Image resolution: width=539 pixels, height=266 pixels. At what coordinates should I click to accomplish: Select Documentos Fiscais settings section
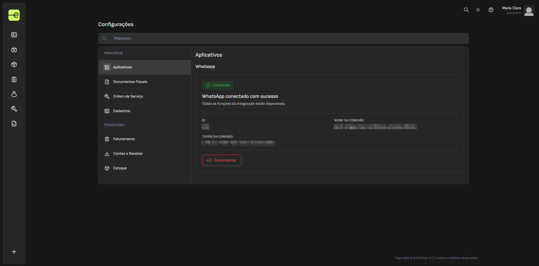click(130, 82)
